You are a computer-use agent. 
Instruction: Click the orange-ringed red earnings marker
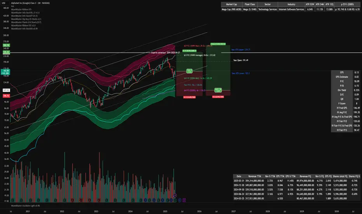(x=81, y=200)
